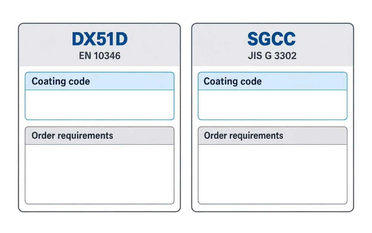Click Order requirements header in SGCC card

(x=272, y=136)
